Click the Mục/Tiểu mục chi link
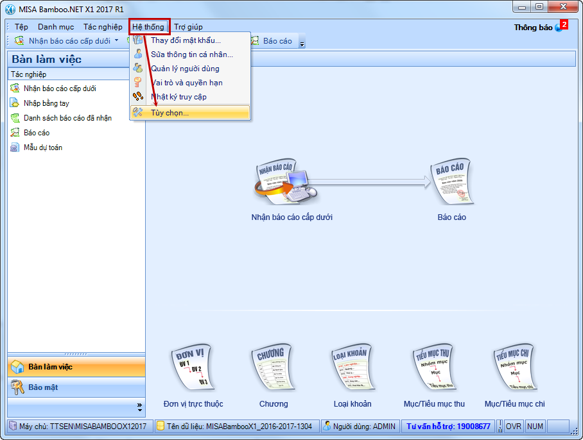Screen dimensions: 583x440 514,404
